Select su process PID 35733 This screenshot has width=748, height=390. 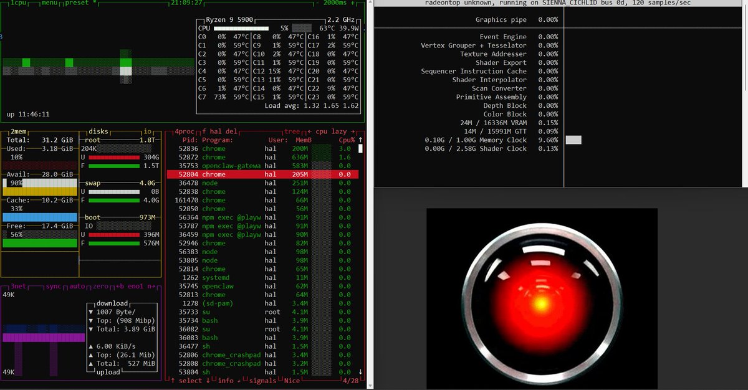(263, 312)
